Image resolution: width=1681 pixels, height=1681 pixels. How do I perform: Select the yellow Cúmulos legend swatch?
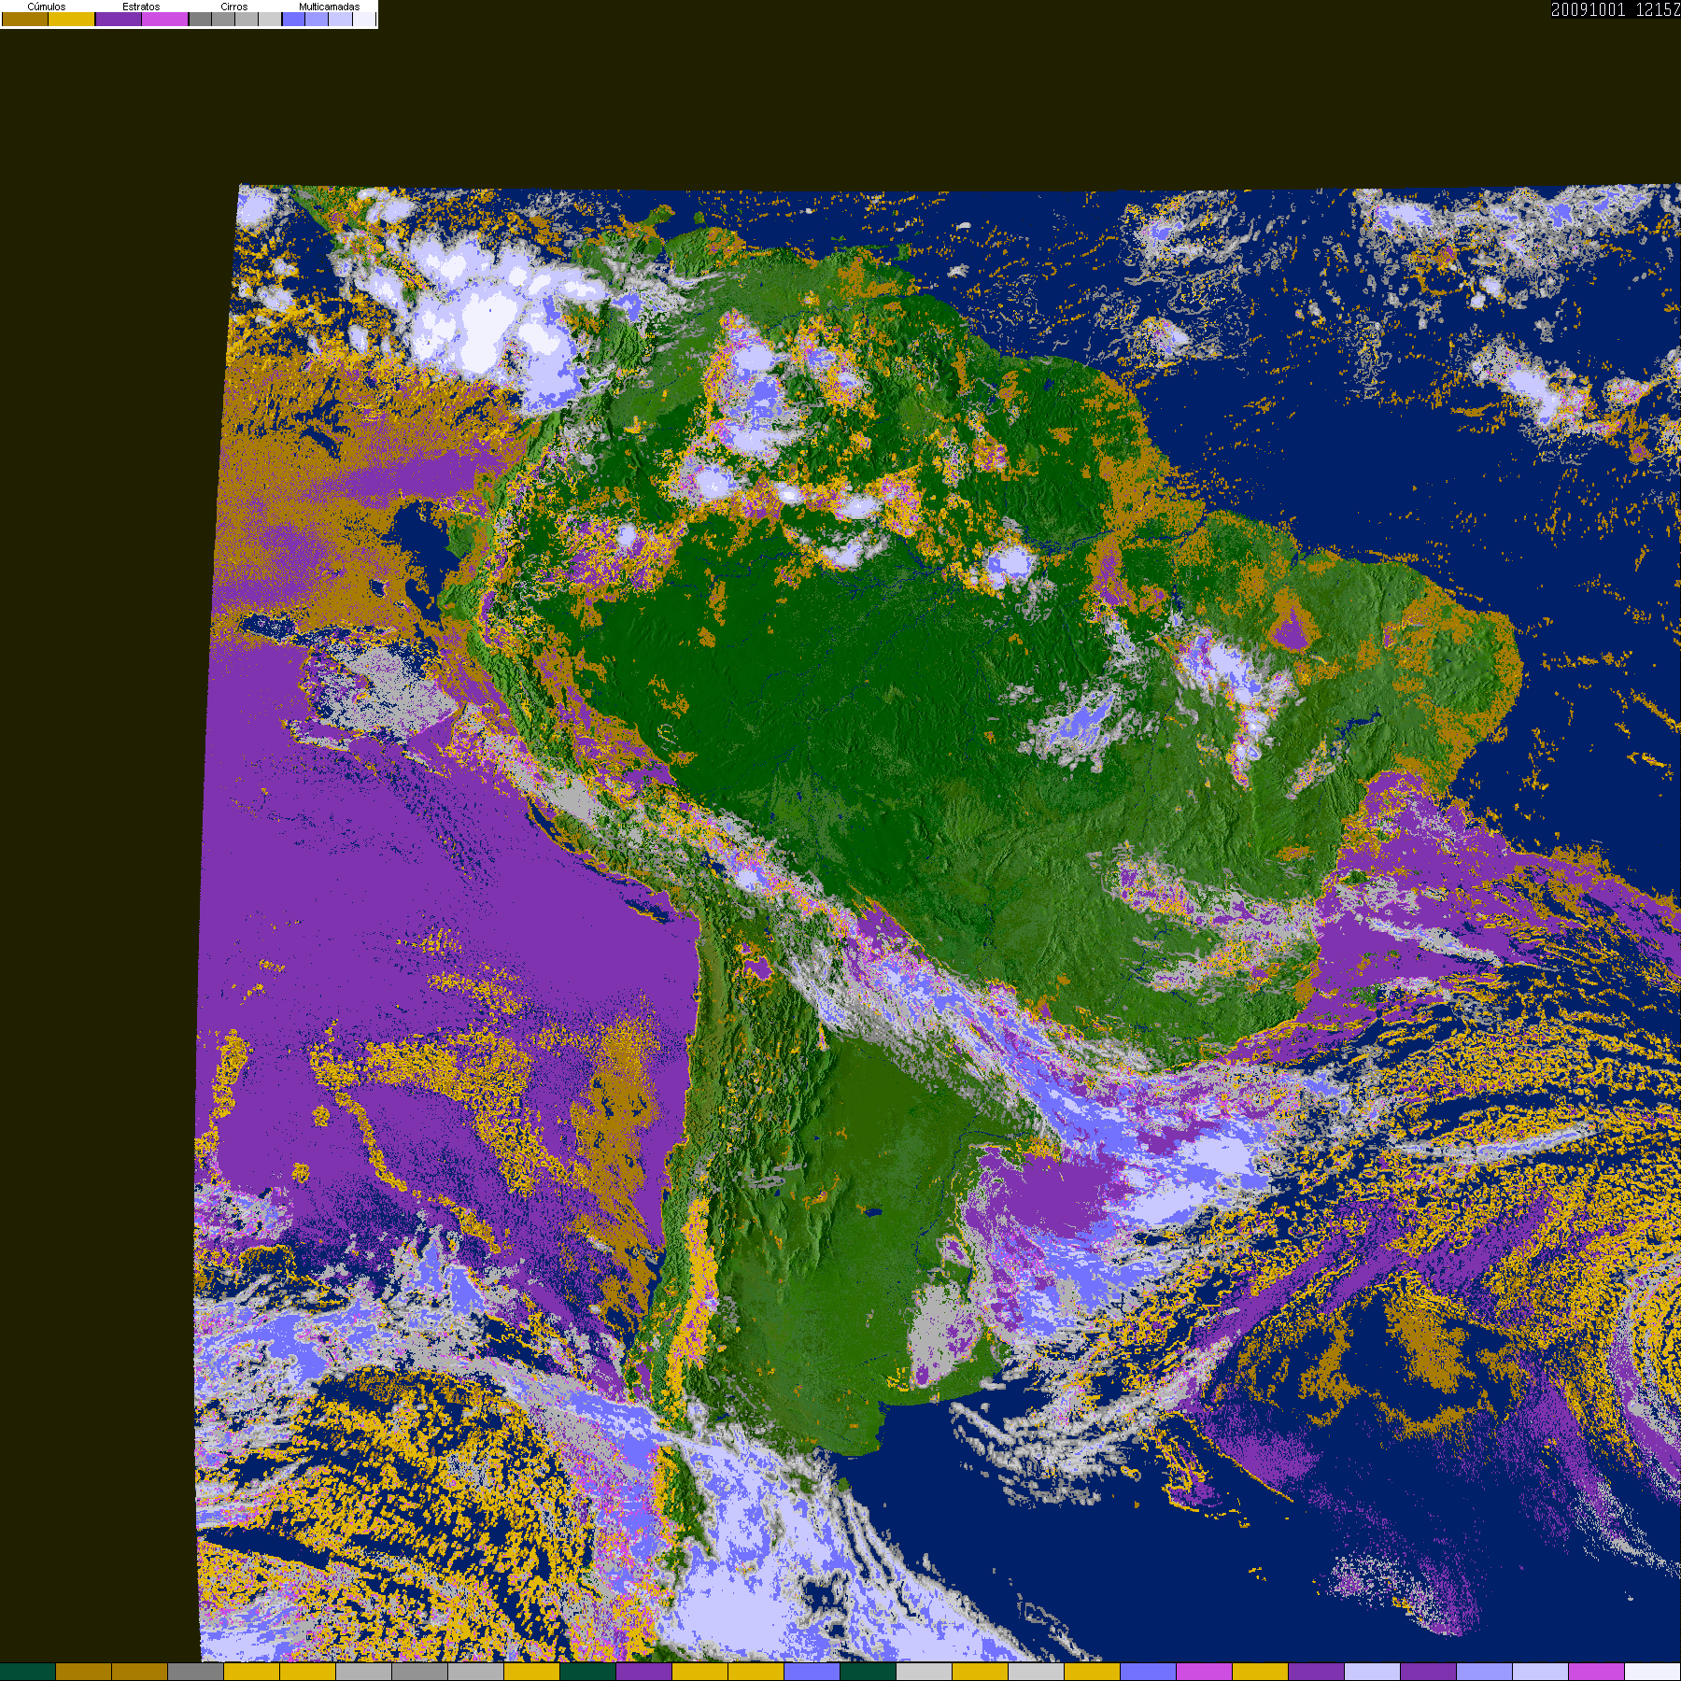[x=71, y=19]
